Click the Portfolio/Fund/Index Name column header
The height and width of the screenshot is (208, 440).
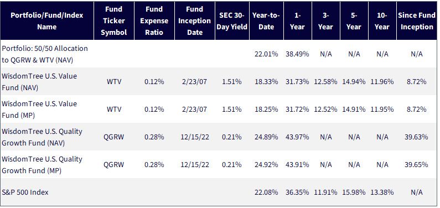click(47, 20)
